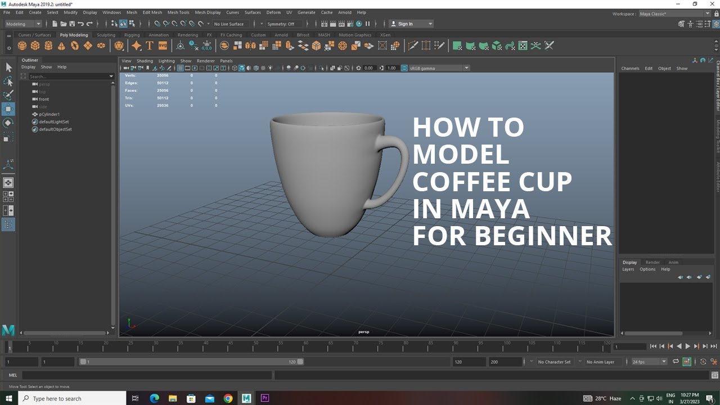Click the No Live Surface field
The height and width of the screenshot is (405, 720).
pyautogui.click(x=229, y=24)
